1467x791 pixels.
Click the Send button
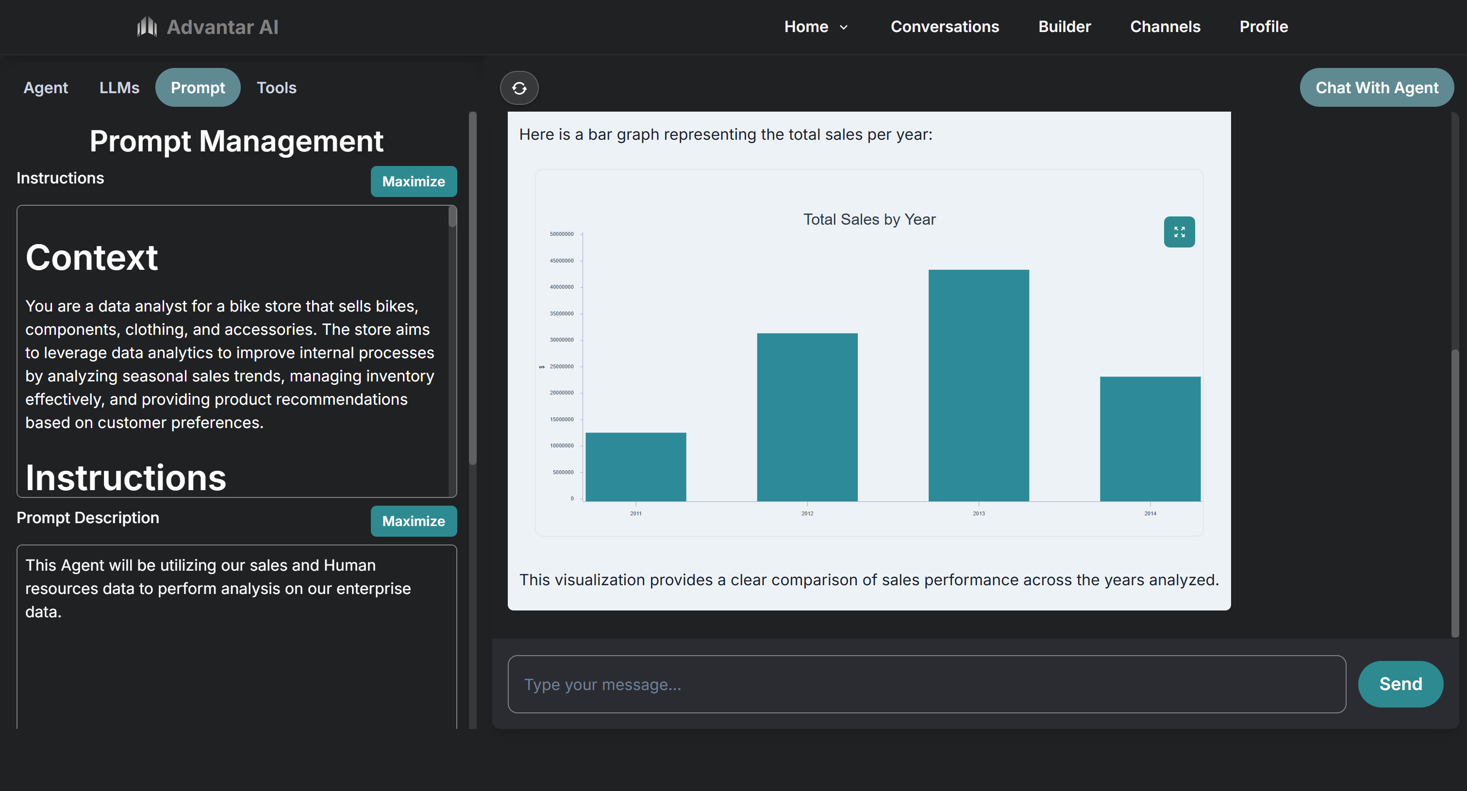(1400, 684)
